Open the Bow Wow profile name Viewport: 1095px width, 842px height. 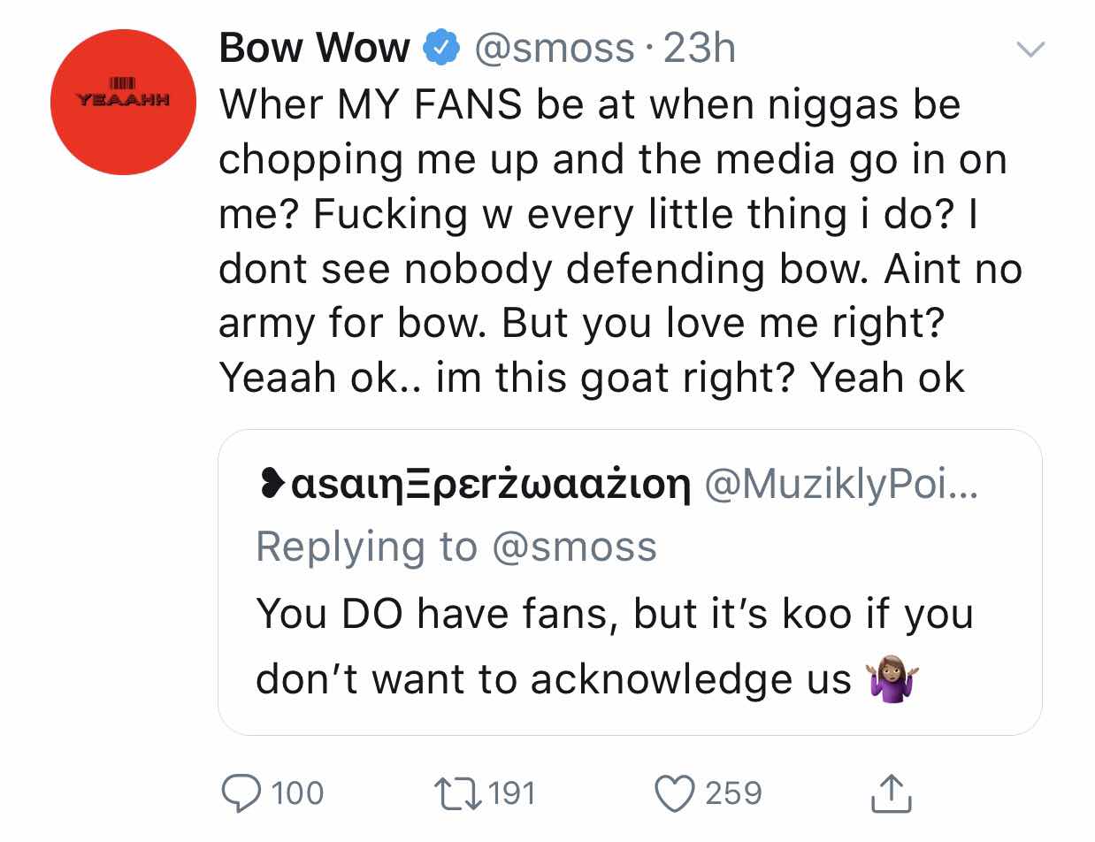coord(314,48)
